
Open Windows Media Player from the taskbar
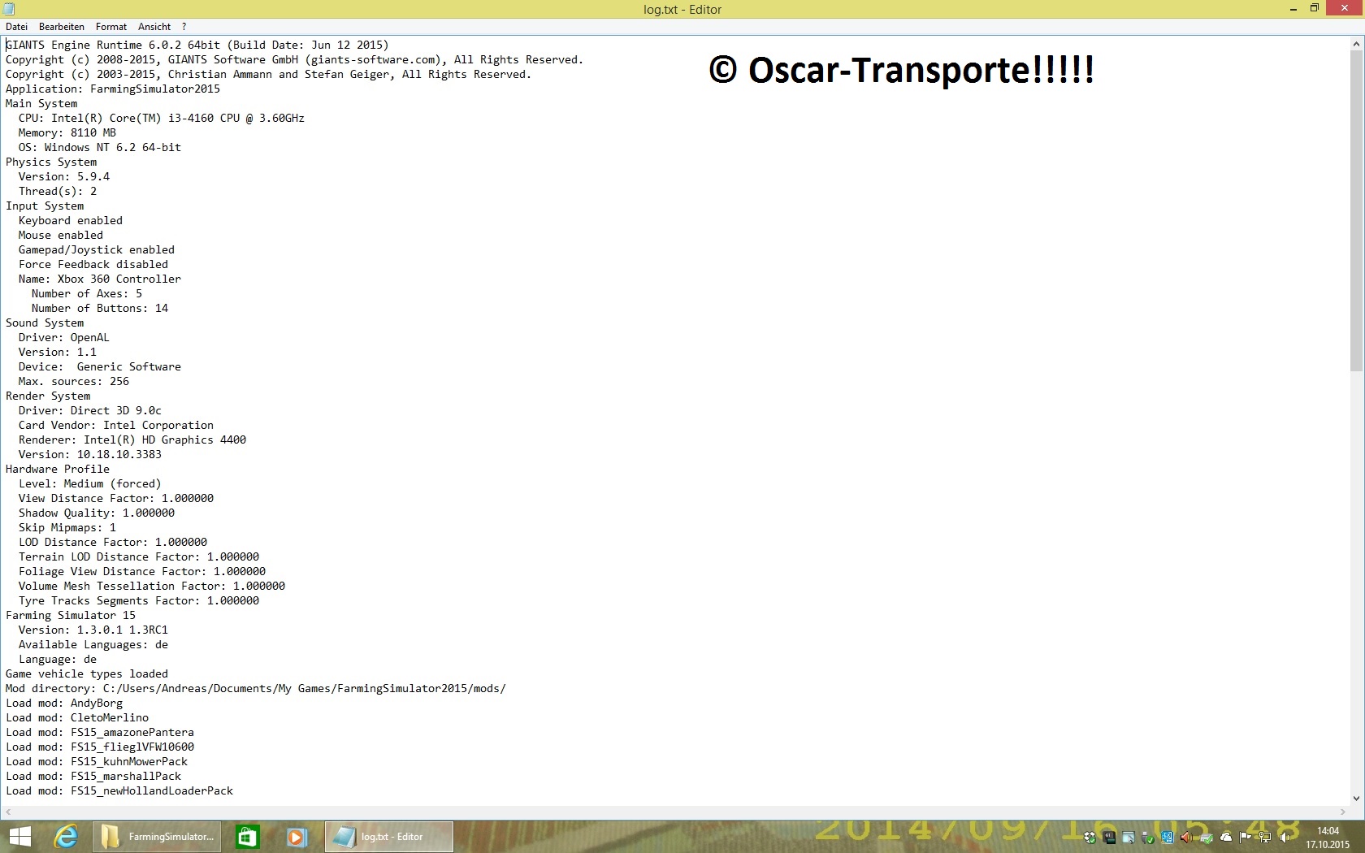coord(297,837)
